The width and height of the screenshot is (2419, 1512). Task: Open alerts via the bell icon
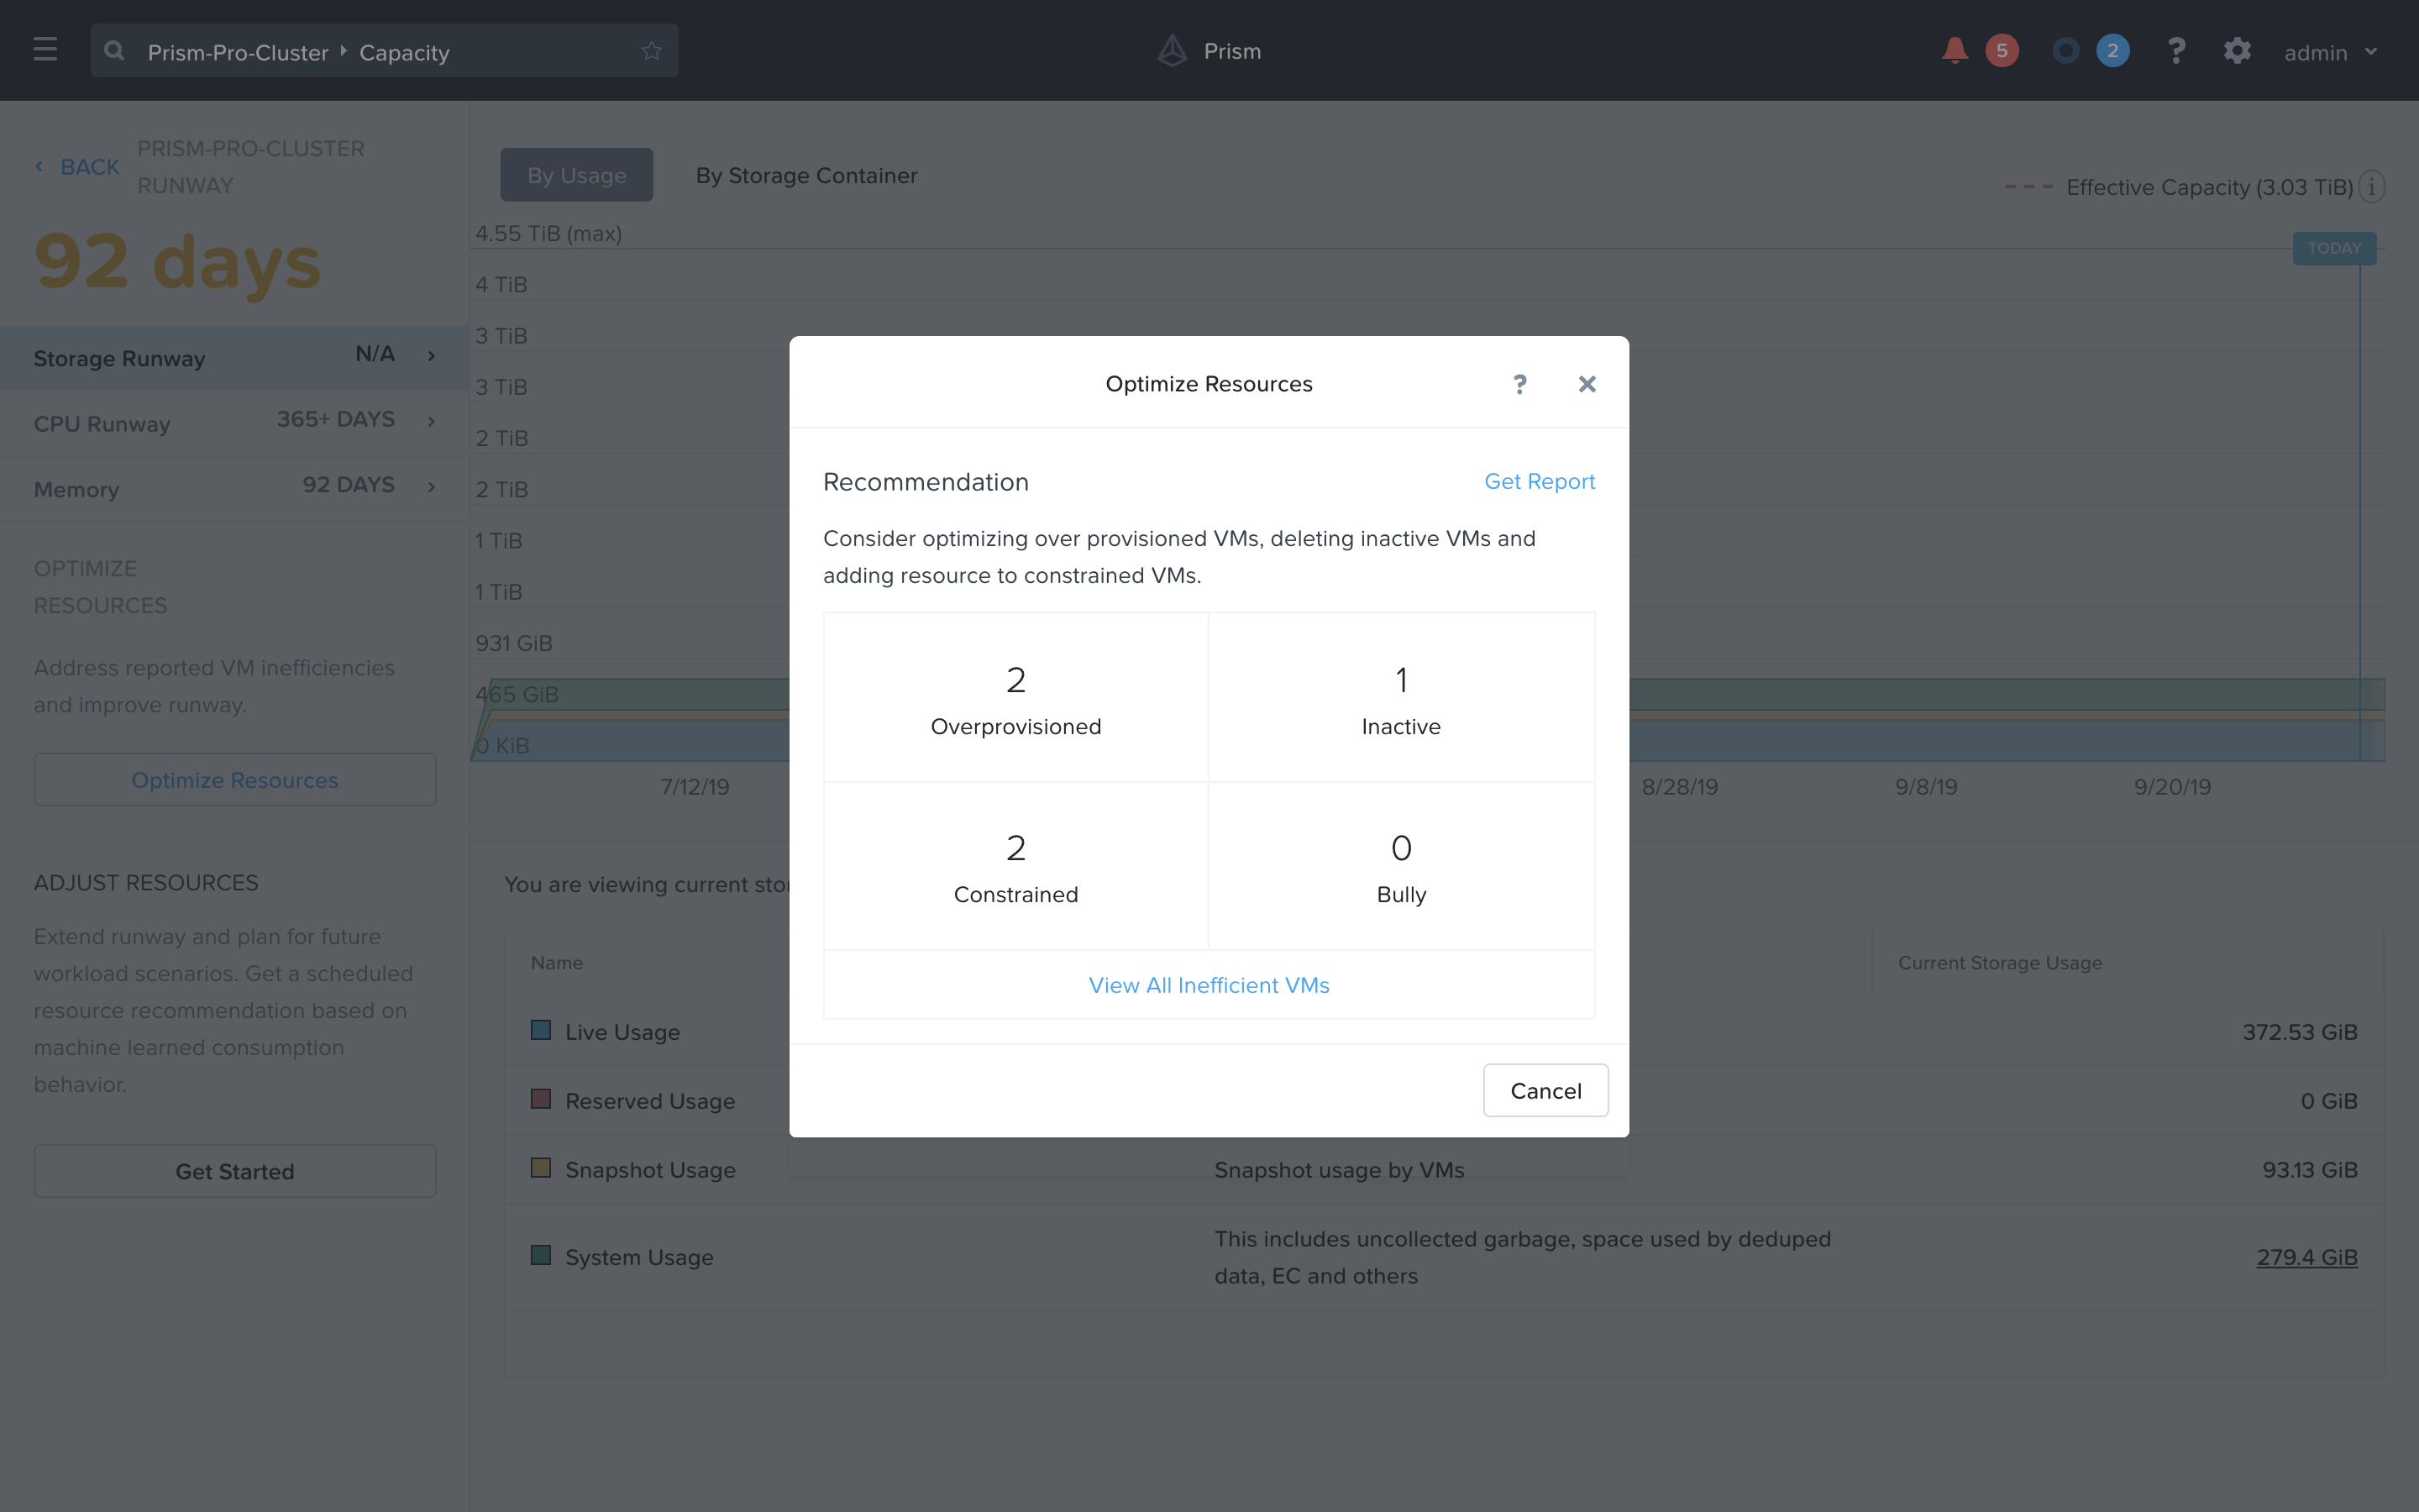(x=1955, y=50)
